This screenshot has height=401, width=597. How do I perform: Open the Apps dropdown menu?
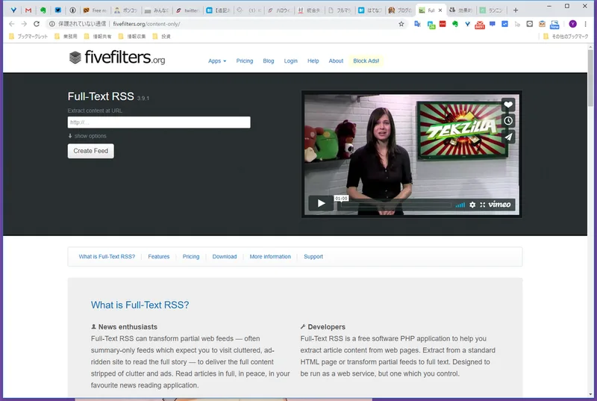point(217,61)
